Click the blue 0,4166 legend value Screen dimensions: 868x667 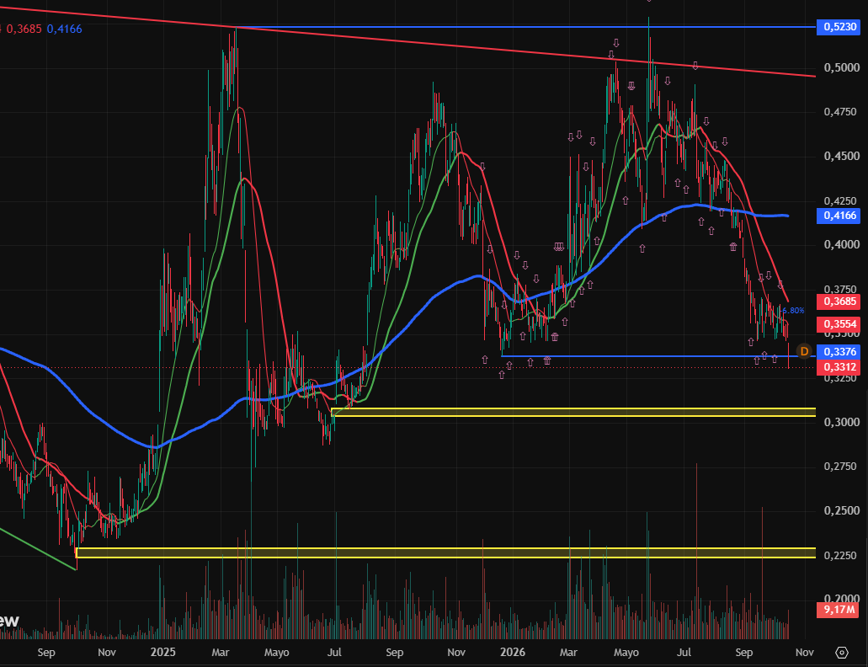pos(64,29)
